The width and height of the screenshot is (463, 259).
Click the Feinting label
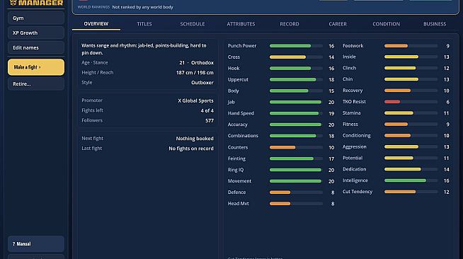coord(236,159)
